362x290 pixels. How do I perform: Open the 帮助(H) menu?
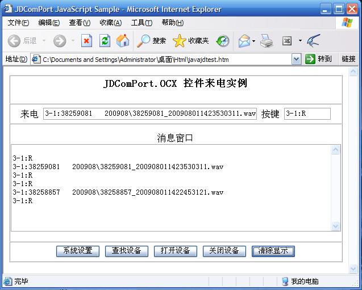172,23
